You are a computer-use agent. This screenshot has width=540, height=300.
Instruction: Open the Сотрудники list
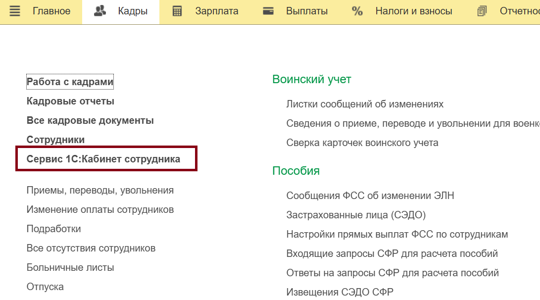pos(55,140)
